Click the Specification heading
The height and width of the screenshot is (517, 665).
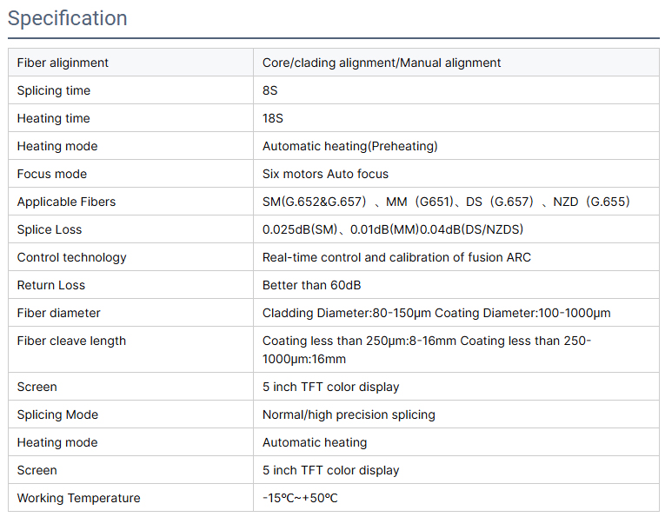coord(68,18)
